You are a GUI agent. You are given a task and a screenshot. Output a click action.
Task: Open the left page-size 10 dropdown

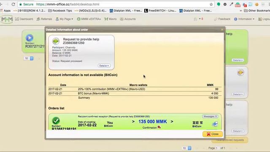point(28,58)
